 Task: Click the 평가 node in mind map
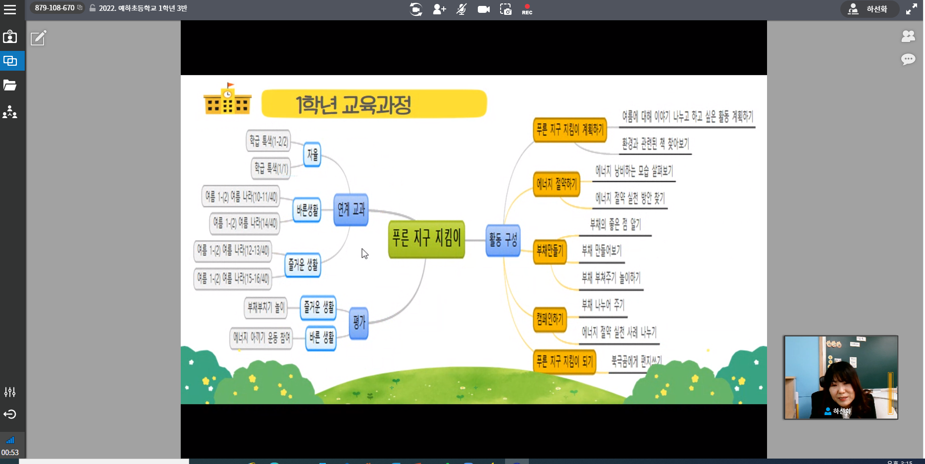359,323
